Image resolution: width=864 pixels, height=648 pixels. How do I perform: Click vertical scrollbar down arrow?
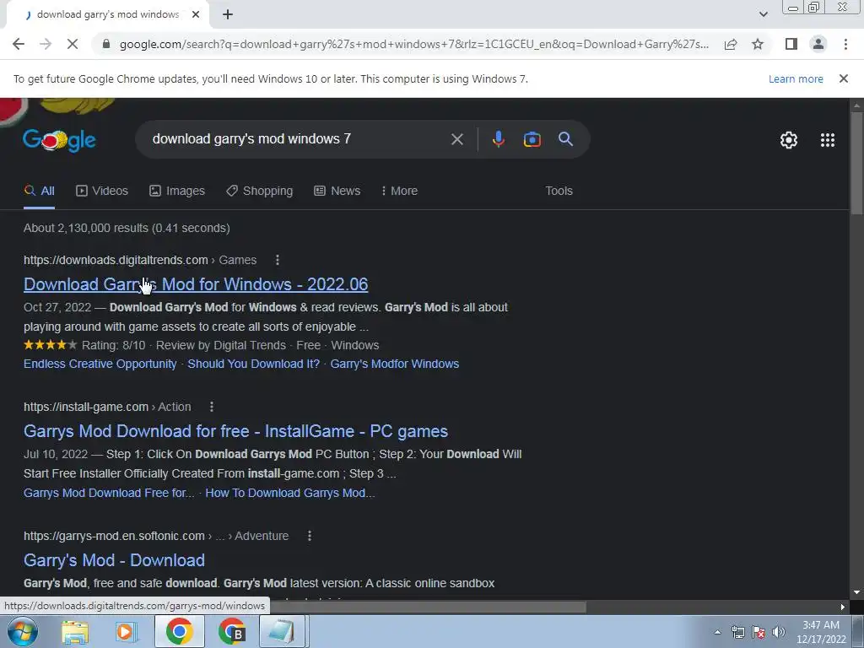(857, 593)
